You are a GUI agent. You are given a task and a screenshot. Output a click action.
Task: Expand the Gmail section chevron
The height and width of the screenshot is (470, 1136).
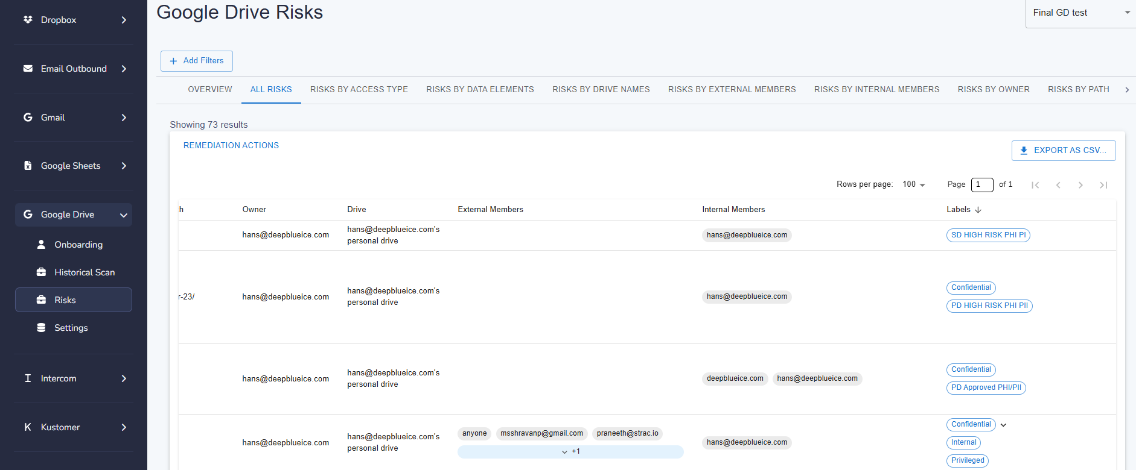click(x=124, y=117)
